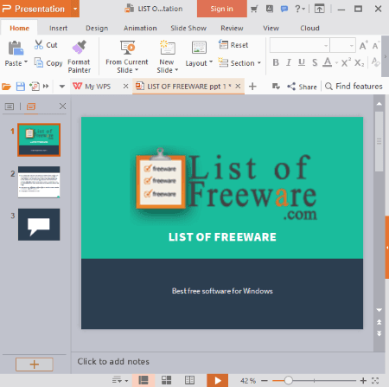Add slide using the plus button in the panel
The image size is (389, 387).
(35, 364)
